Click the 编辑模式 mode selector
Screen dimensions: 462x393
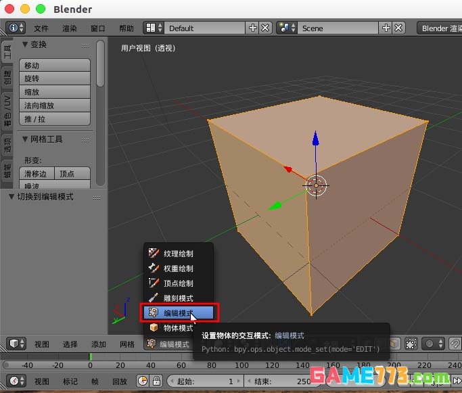click(168, 344)
